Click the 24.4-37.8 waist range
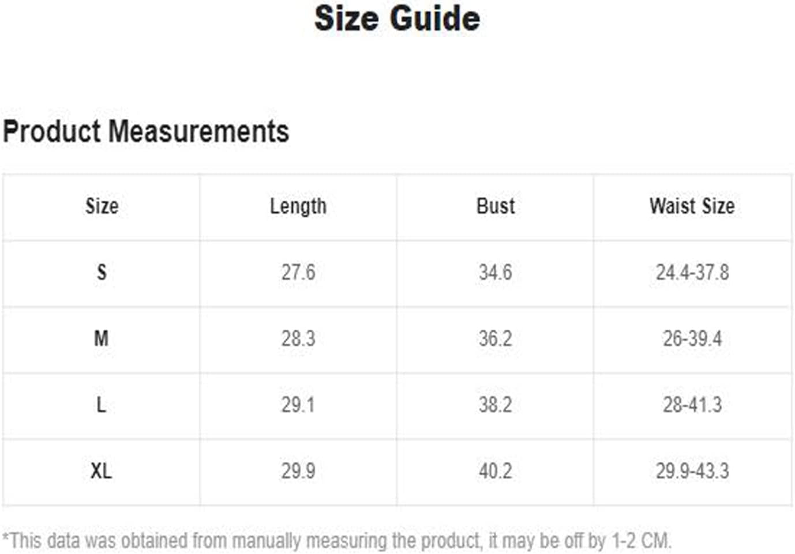This screenshot has height=554, width=795. (692, 272)
